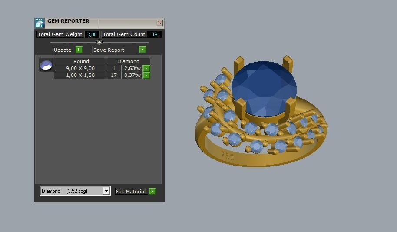The image size is (397, 232).
Task: Click the Total Gem Count value 18
Action: point(155,34)
